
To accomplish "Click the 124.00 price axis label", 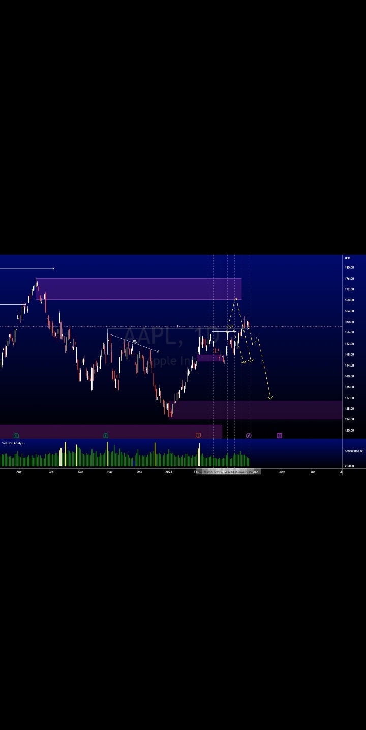I will (349, 419).
